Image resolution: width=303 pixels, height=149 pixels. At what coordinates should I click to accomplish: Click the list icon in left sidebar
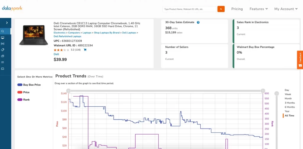[3, 62]
